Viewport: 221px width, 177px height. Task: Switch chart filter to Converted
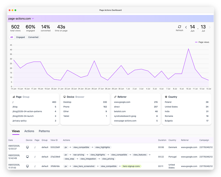tap(33, 37)
